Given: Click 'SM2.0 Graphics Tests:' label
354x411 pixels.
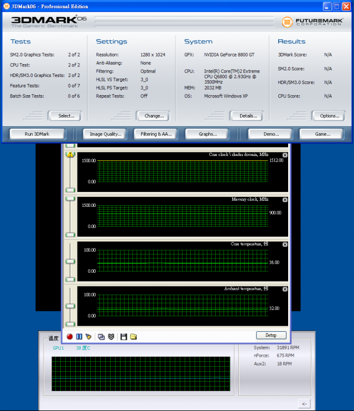Looking at the screenshot, I should 32,55.
